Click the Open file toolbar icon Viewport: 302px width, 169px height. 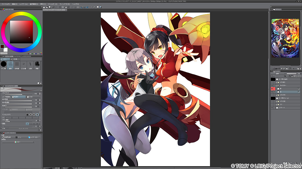click(x=47, y=7)
